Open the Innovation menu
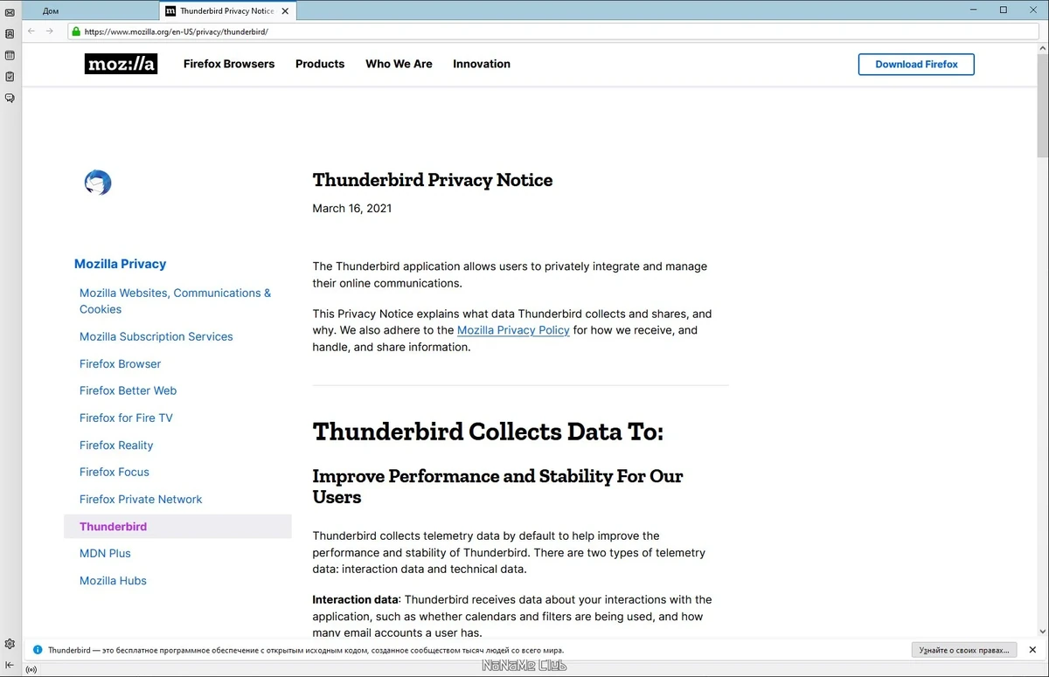 coord(482,64)
